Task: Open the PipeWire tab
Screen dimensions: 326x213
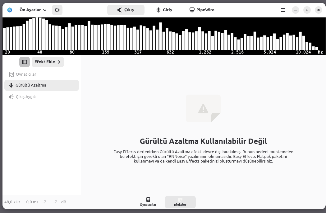Action: click(x=202, y=10)
